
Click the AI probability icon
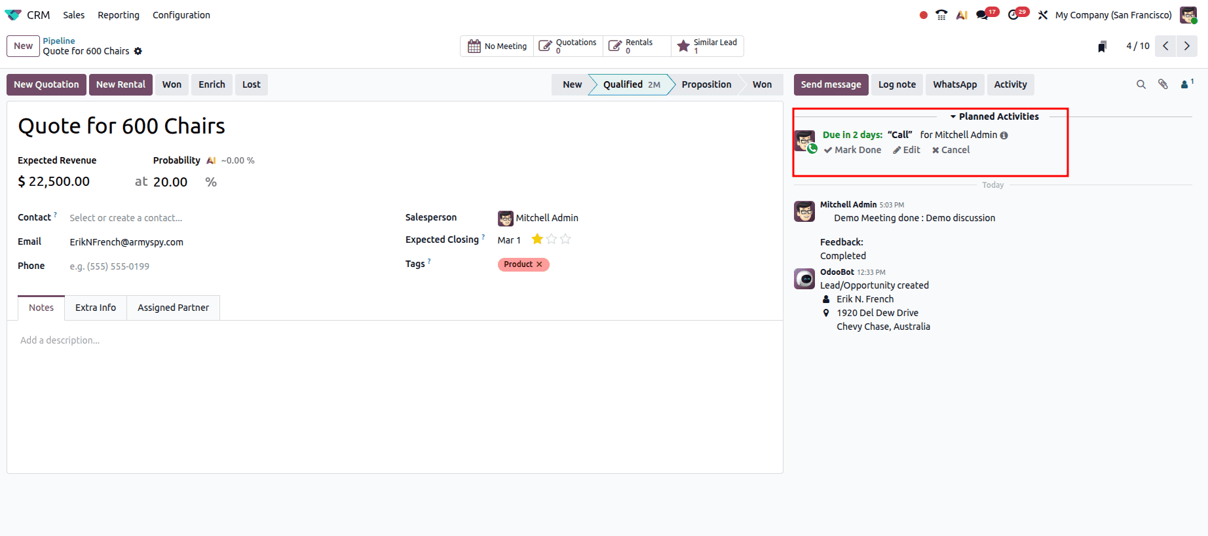211,160
